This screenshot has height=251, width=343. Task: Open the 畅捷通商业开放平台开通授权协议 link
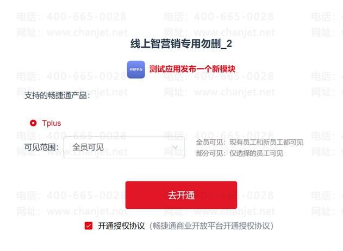tap(211, 226)
